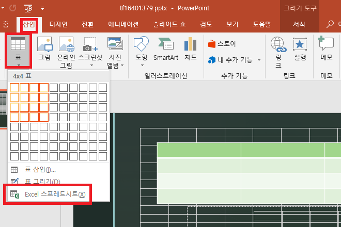The width and height of the screenshot is (341, 227).
Task: Open the 전환 transitions tab
Action: pos(88,24)
